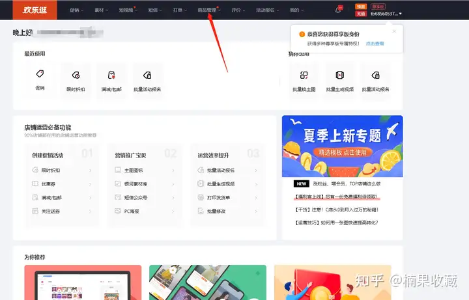Open 满减/包邮 shortcut icon in 最近使用
The width and height of the screenshot is (469, 300).
click(x=111, y=75)
